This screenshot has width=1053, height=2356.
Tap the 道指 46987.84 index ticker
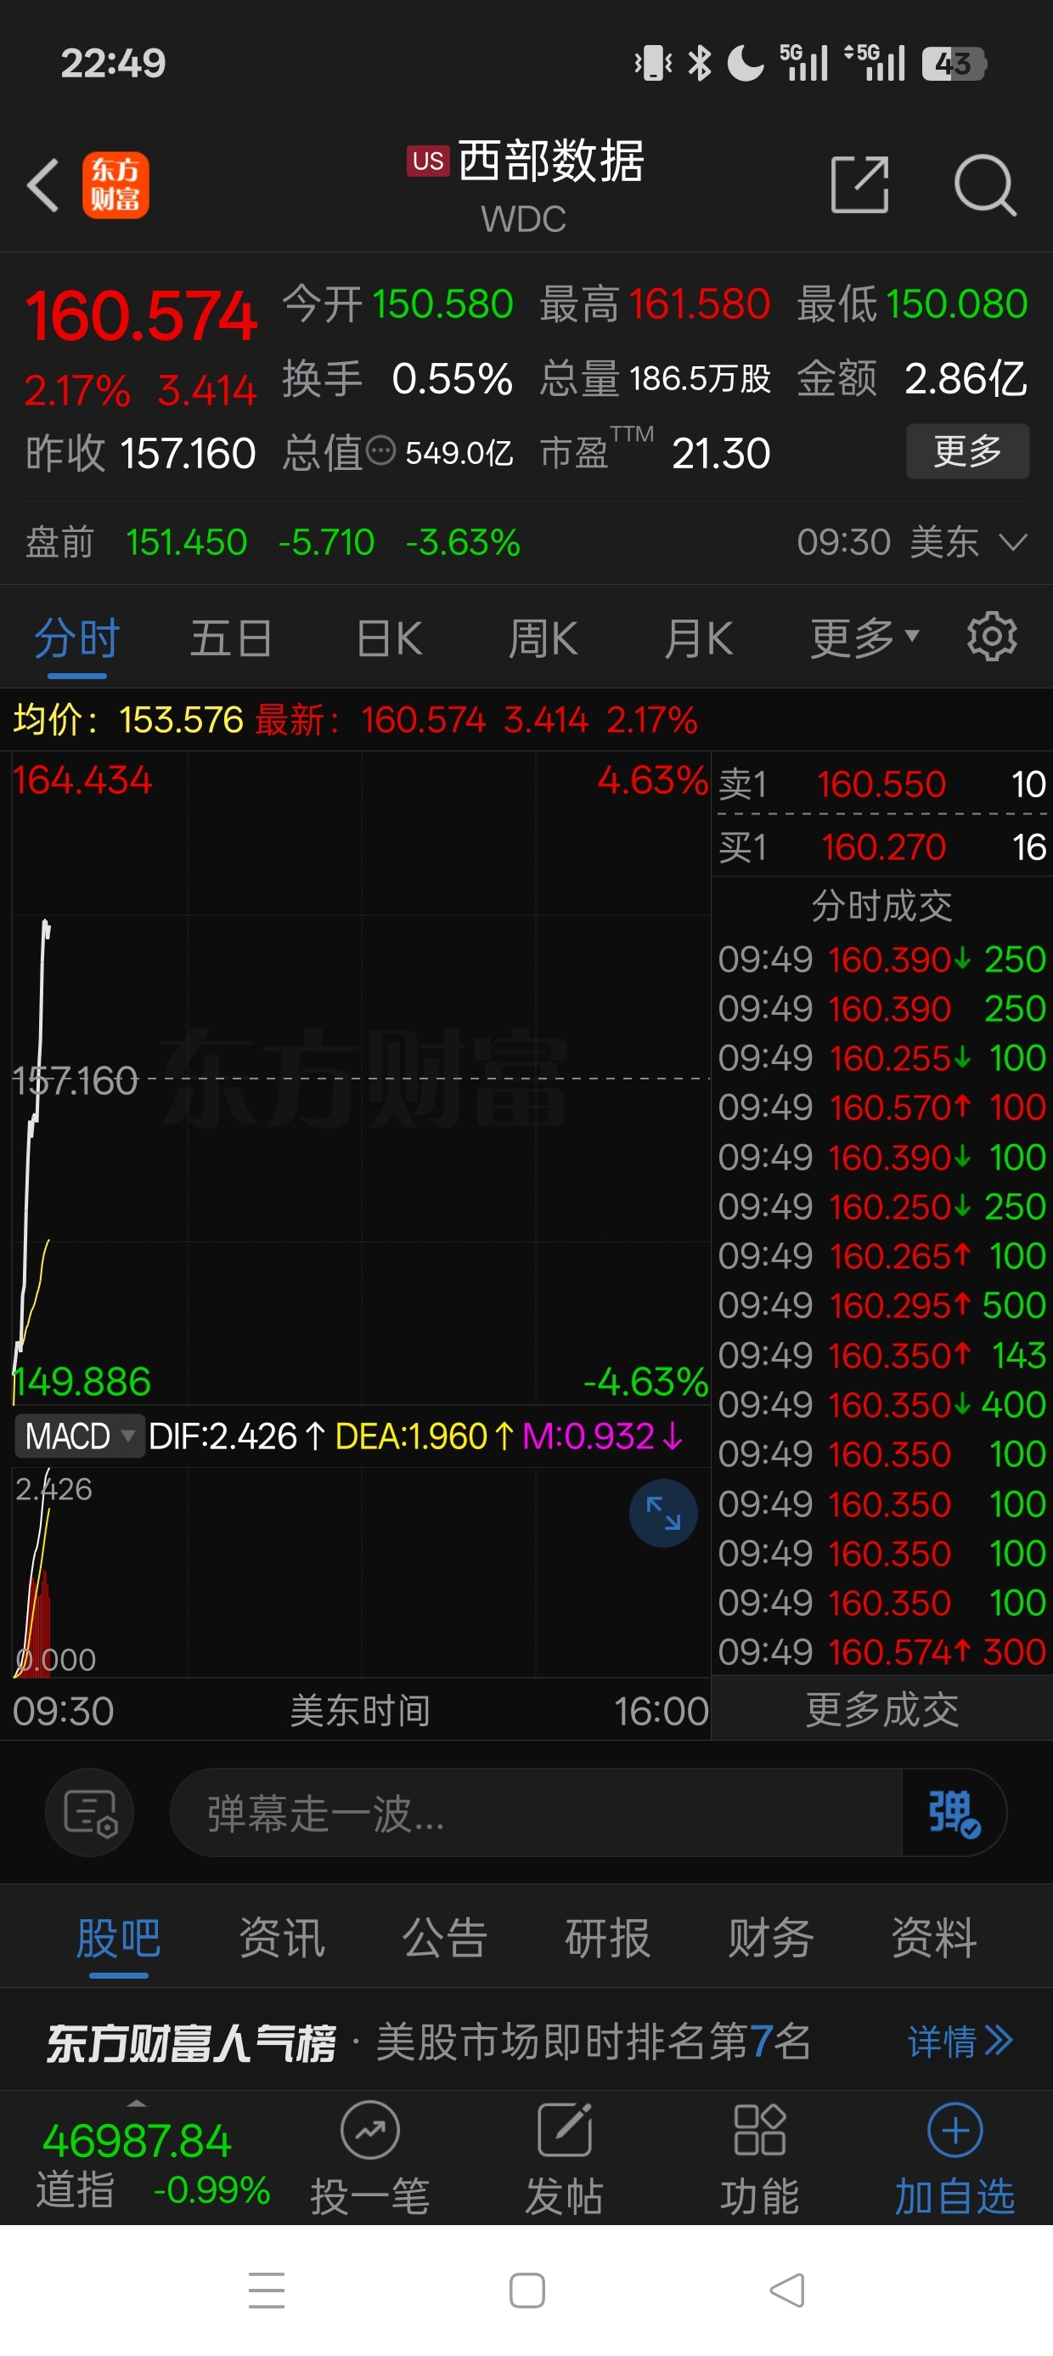153,2165
